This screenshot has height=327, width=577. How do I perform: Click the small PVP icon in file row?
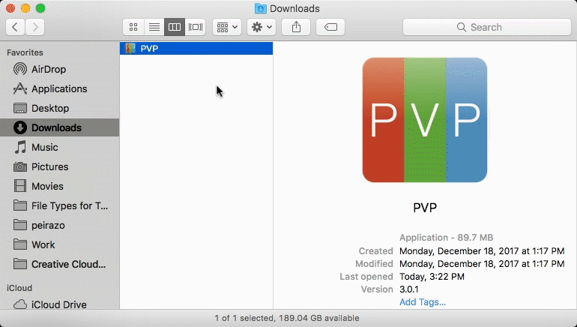[x=130, y=48]
